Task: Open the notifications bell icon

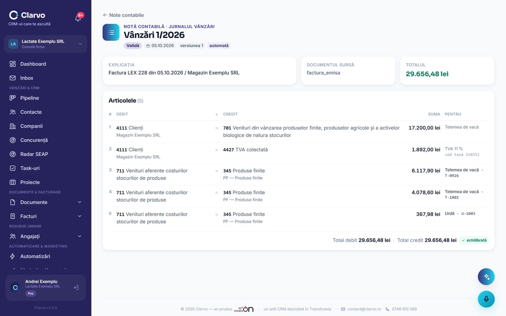Action: coord(78,18)
